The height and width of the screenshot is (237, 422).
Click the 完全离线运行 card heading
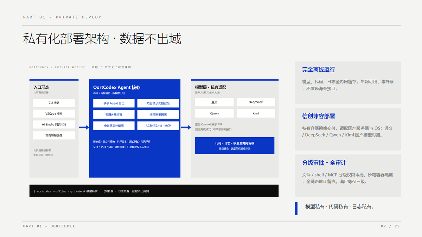click(319, 70)
